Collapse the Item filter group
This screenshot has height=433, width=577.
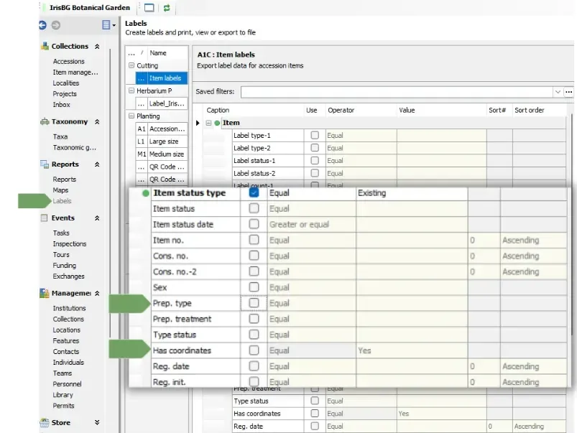tap(208, 123)
